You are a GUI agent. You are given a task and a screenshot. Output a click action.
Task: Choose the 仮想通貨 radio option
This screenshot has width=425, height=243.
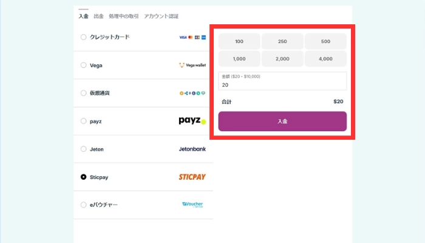point(83,93)
